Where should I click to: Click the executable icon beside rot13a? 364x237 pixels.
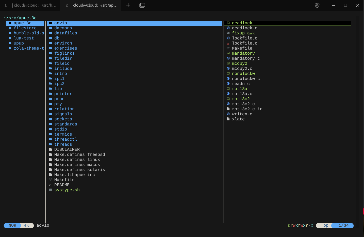pos(228,89)
